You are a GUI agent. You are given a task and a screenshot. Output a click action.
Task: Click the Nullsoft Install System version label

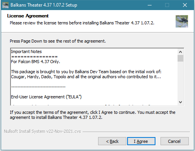[x=42, y=131]
